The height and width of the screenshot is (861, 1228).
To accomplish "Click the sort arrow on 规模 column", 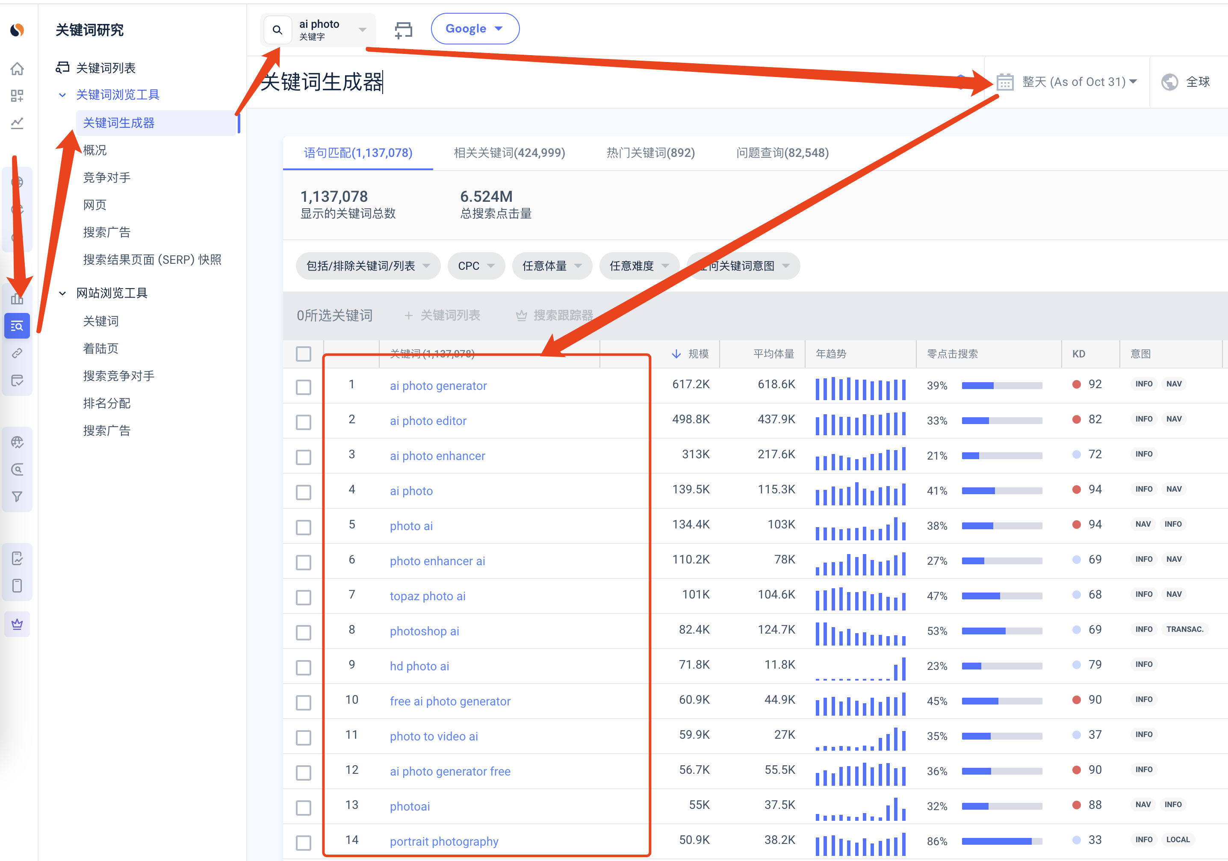I will tap(676, 354).
